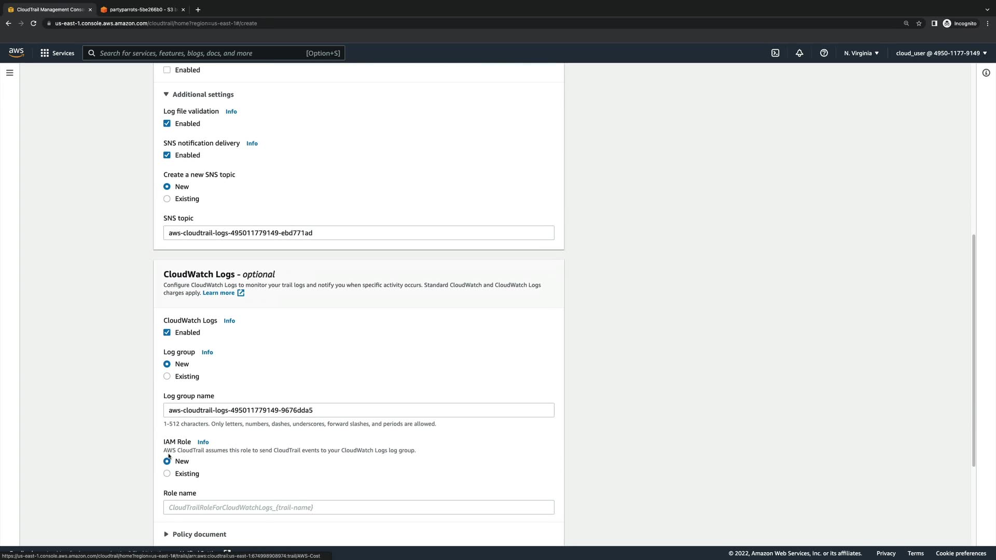Click the AWS logo home icon

pos(16,52)
